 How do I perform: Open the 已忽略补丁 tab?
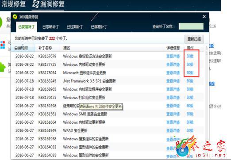[50, 27]
